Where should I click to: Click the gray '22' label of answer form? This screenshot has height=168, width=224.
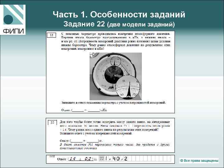point(102,159)
